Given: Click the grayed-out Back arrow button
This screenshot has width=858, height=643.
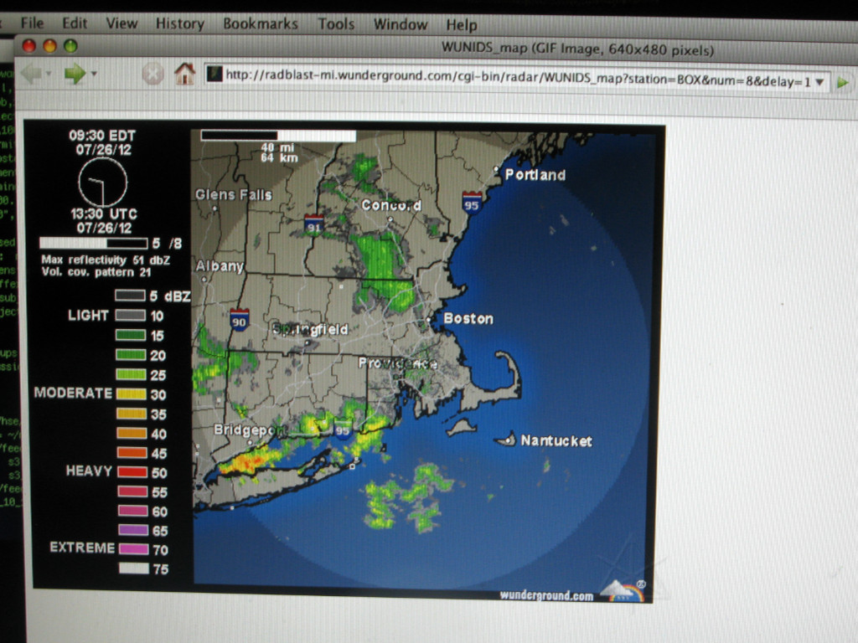Looking at the screenshot, I should coord(31,75).
